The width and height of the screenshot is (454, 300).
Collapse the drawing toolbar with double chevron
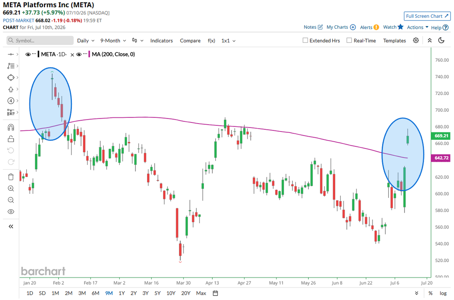(11, 226)
